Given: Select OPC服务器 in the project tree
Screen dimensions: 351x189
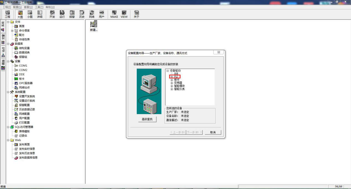Looking at the screenshot, I should (x=26, y=83).
